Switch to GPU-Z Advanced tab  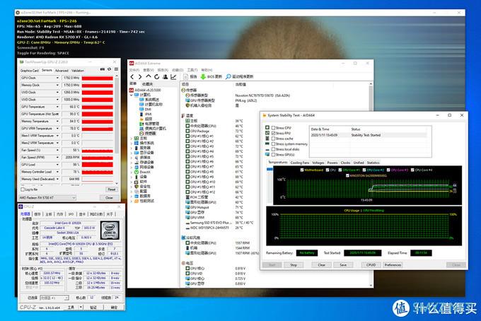point(62,71)
